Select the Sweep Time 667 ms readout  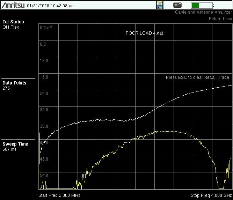tap(15, 147)
